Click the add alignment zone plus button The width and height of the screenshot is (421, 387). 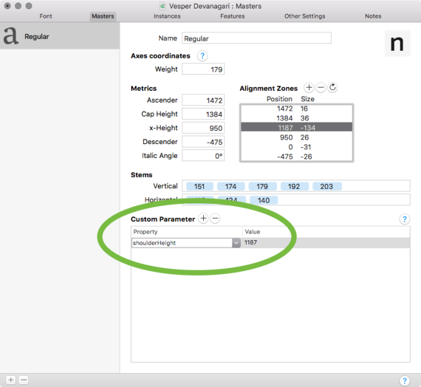pyautogui.click(x=309, y=88)
